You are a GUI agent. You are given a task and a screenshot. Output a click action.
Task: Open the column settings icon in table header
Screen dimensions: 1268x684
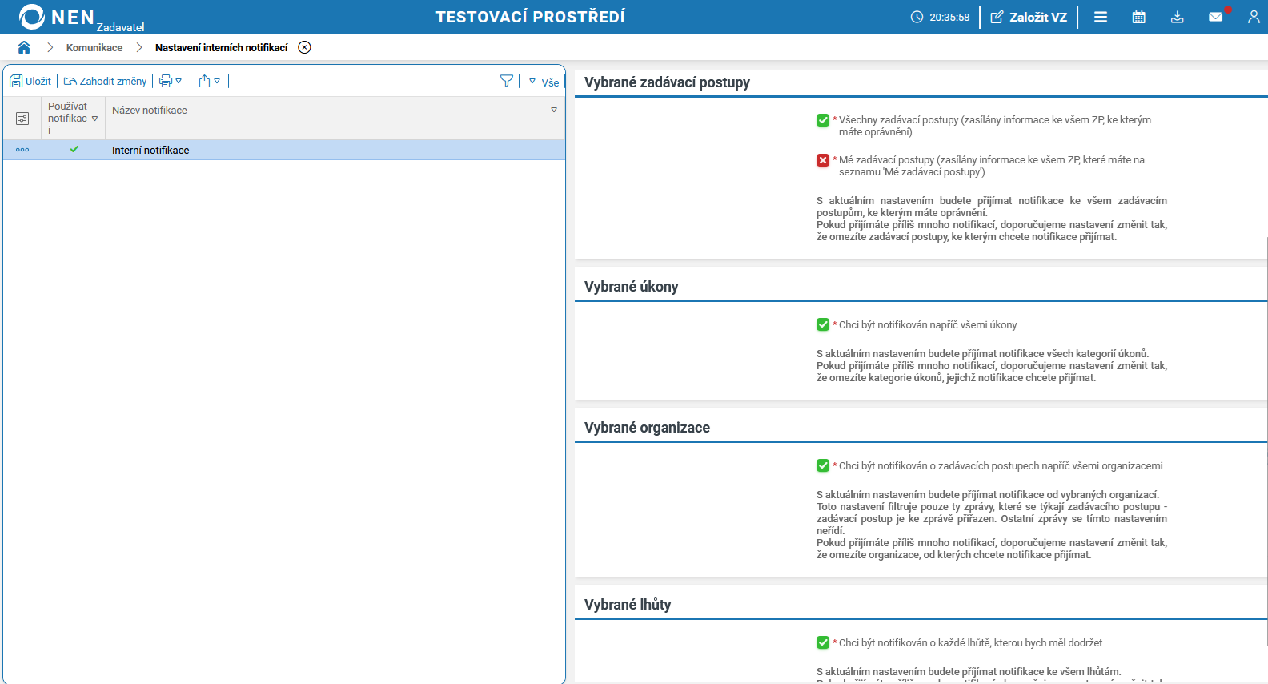[22, 119]
